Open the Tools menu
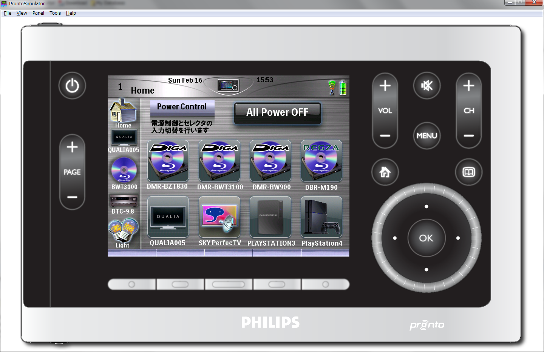The width and height of the screenshot is (544, 352). coord(55,13)
